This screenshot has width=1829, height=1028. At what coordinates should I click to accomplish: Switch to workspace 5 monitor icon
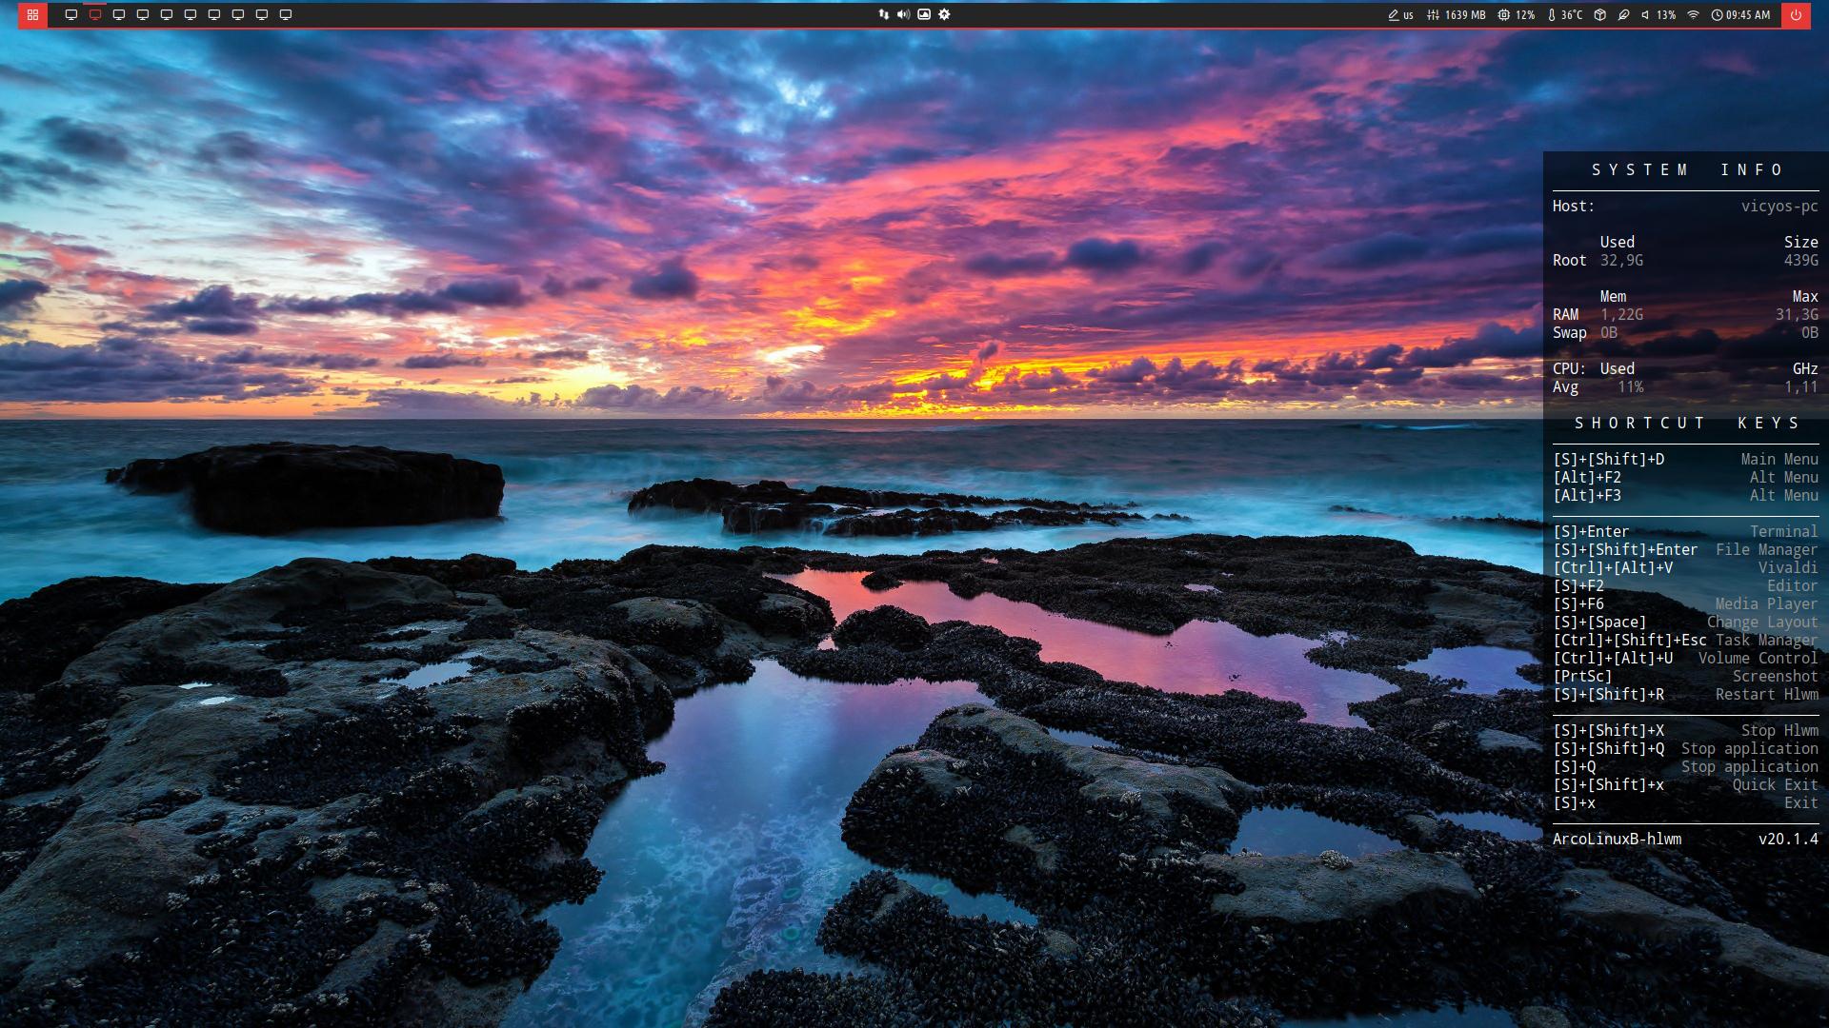[167, 14]
